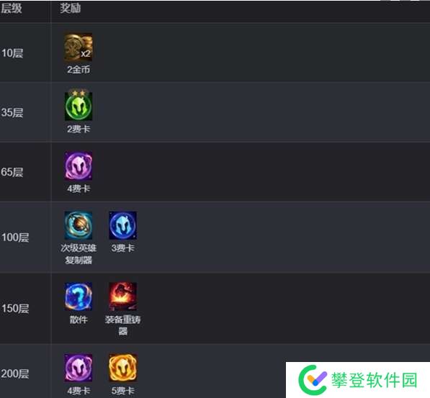430x398 pixels.
Task: Click the 攀登软件园 watermark text
Action: pos(375,380)
